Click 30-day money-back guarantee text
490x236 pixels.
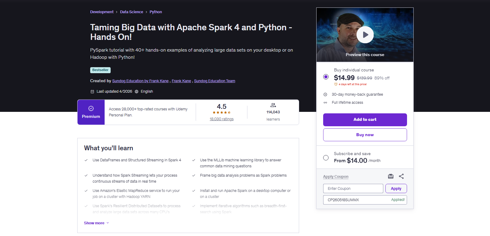point(357,94)
